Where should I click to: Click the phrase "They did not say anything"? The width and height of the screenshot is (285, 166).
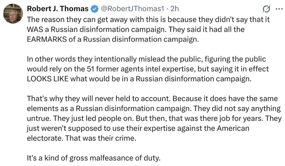237,108
